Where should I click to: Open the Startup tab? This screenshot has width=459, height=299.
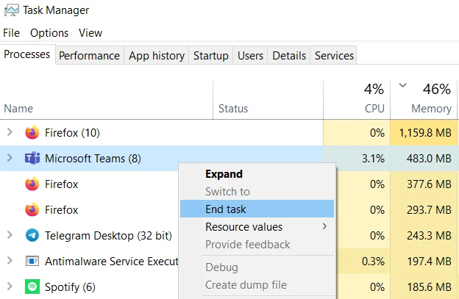click(x=211, y=55)
